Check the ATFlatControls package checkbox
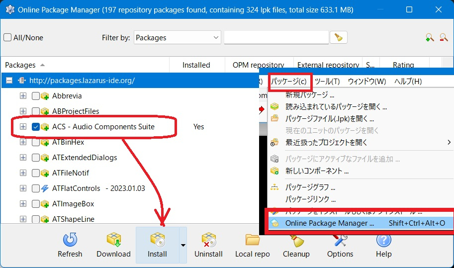 tap(36, 188)
